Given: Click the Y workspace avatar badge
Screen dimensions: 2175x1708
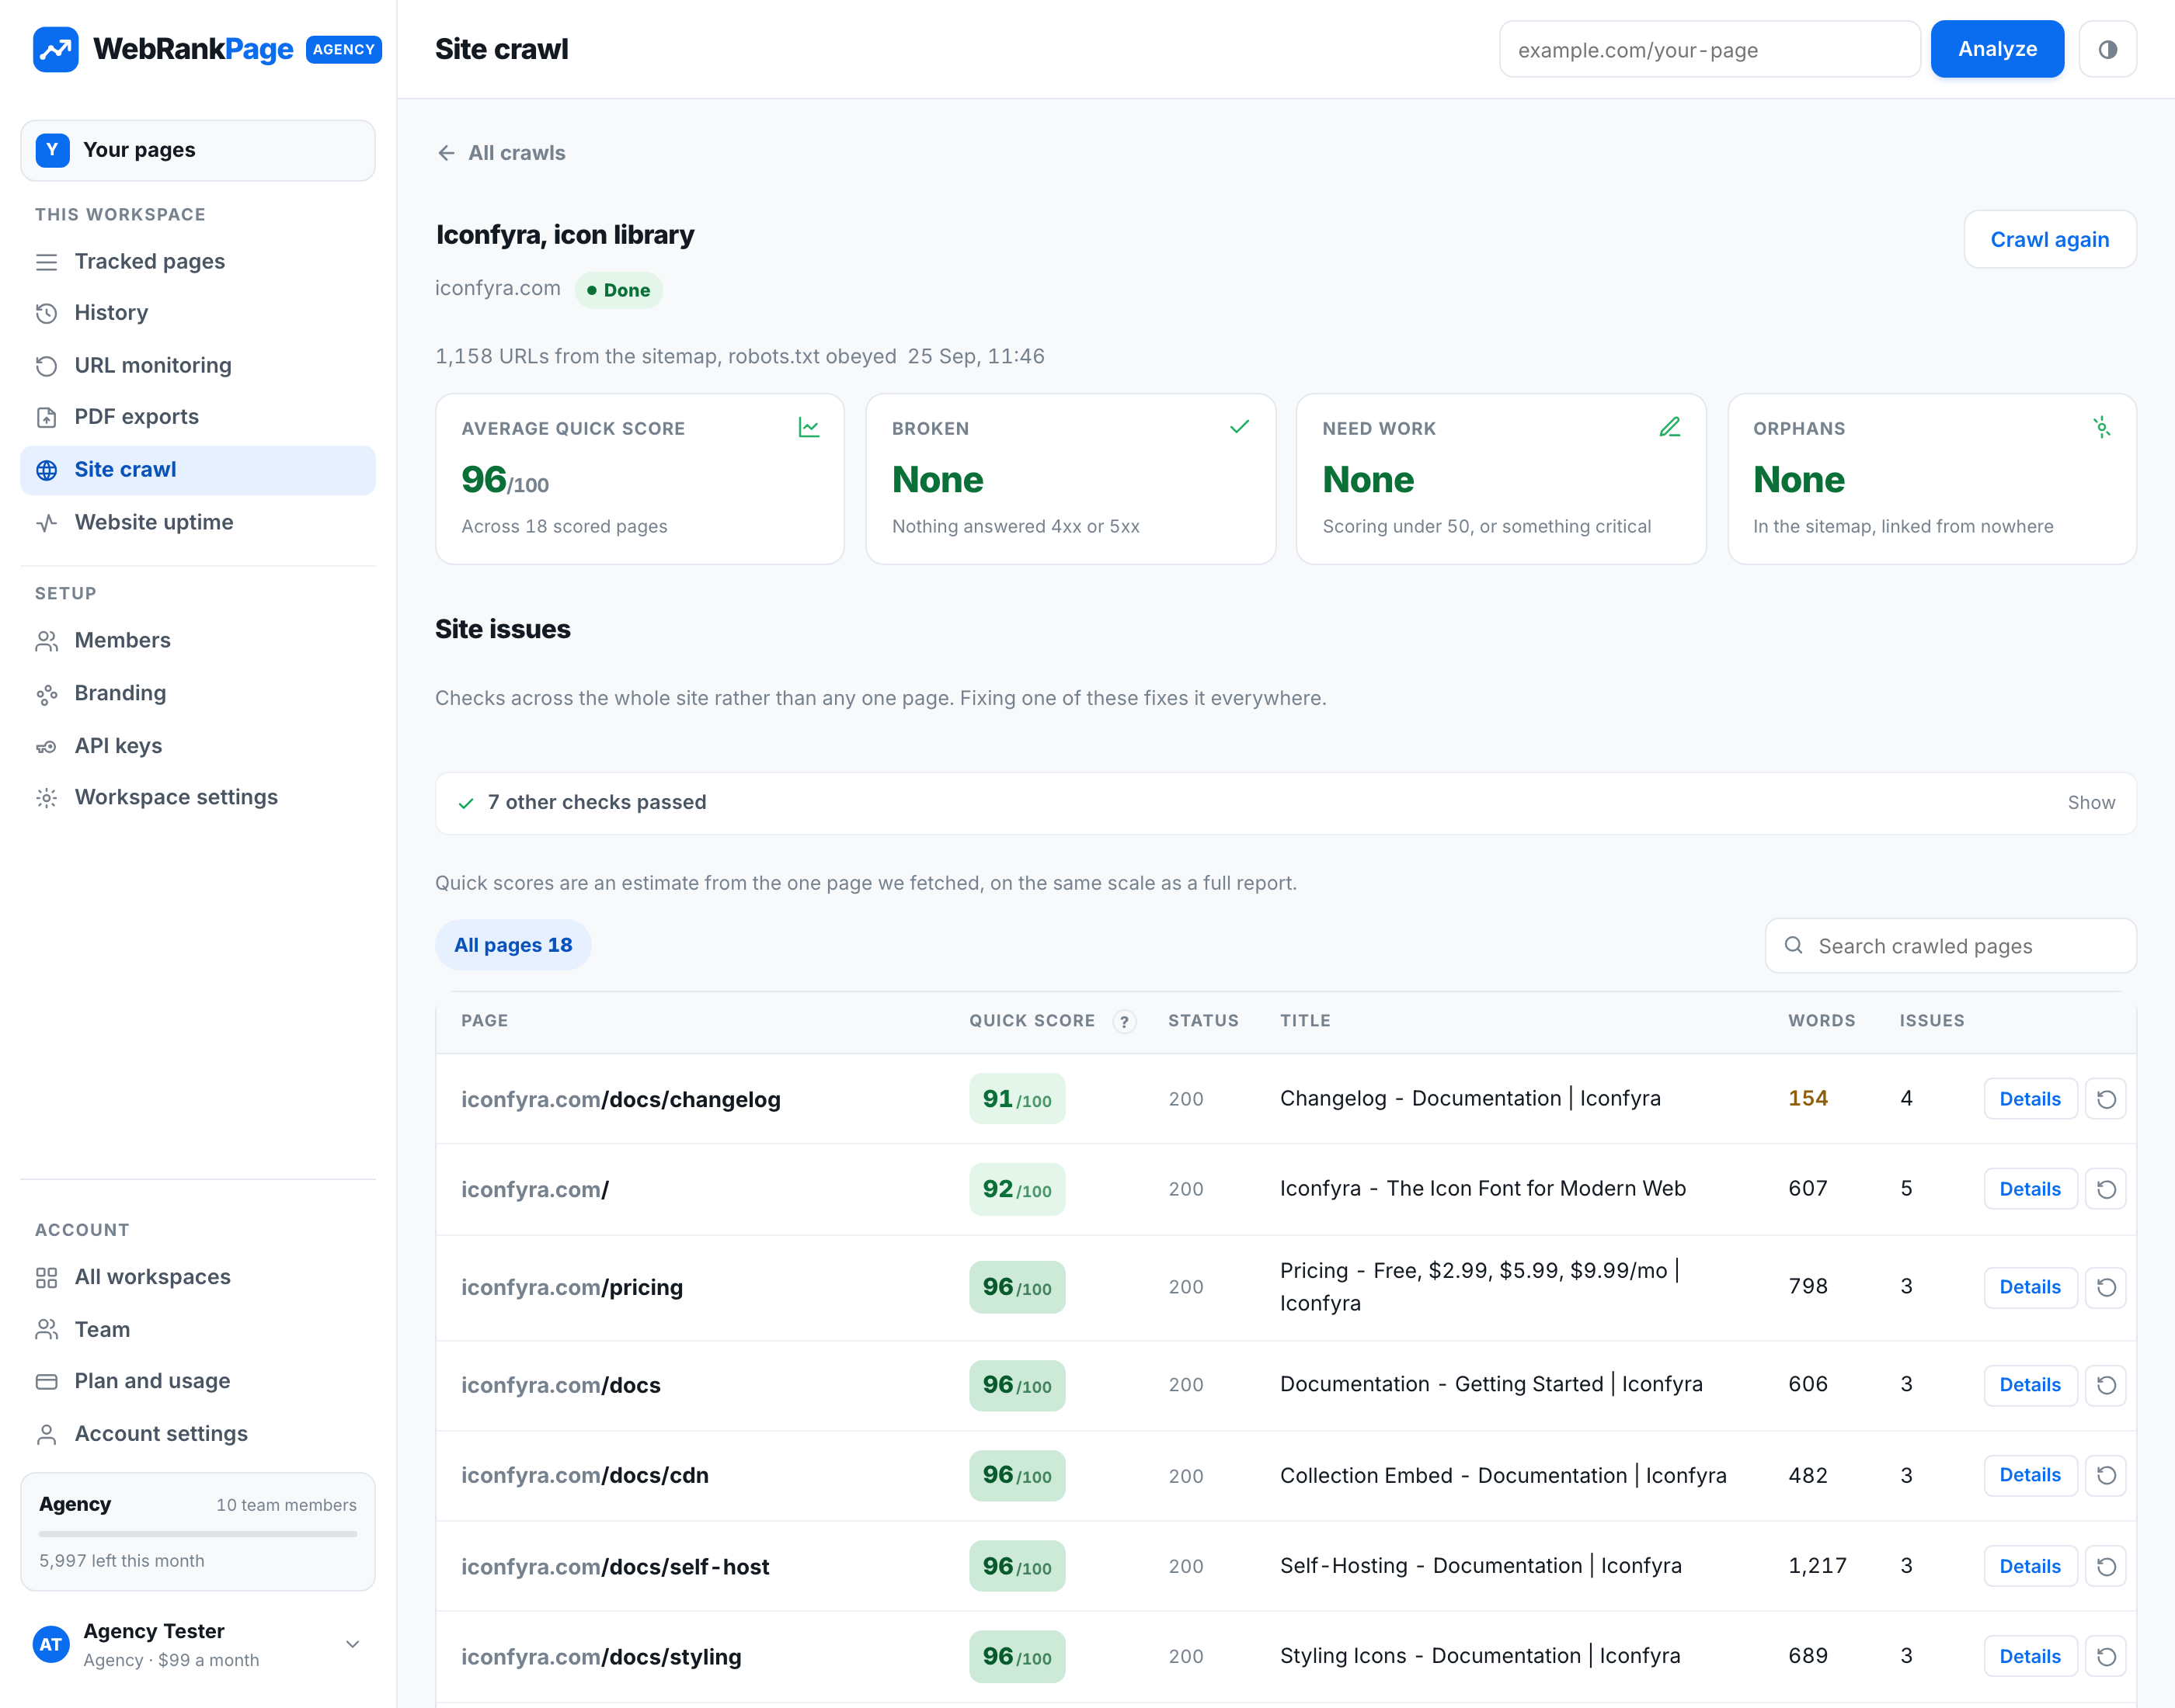Looking at the screenshot, I should coord(53,150).
